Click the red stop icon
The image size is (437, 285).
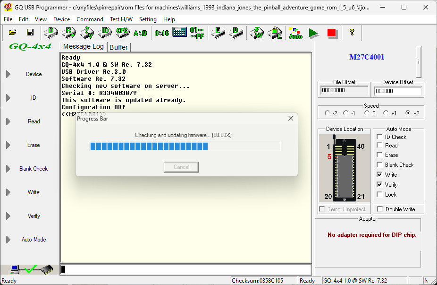[x=332, y=33]
